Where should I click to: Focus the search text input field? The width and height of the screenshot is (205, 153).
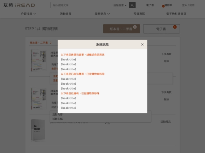82,5
